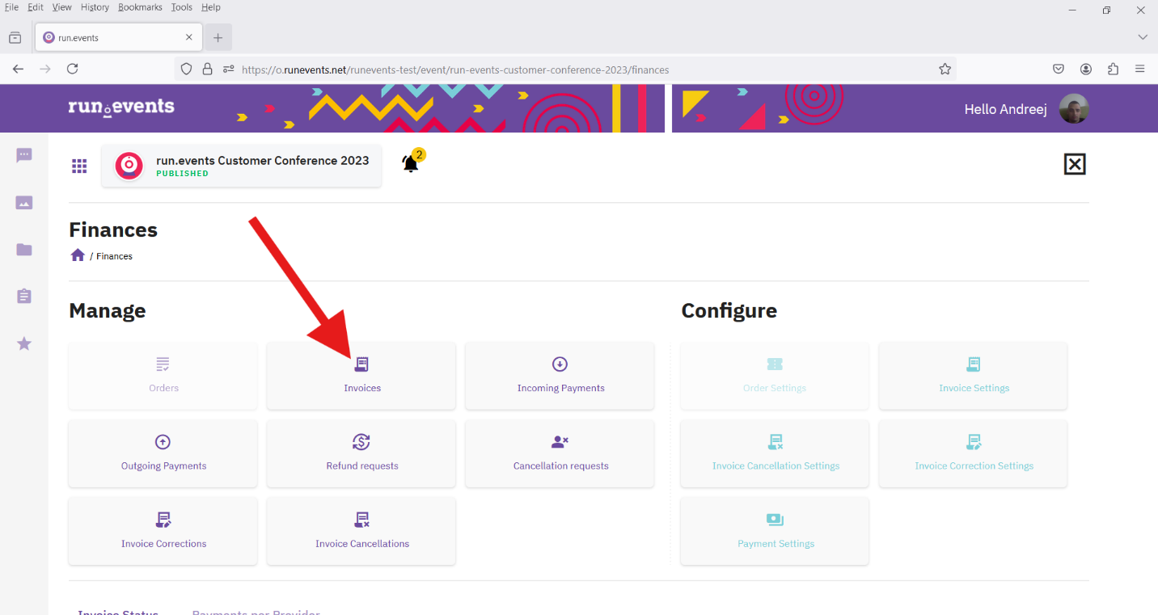
Task: Bookmark this page with the star
Action: coord(945,70)
